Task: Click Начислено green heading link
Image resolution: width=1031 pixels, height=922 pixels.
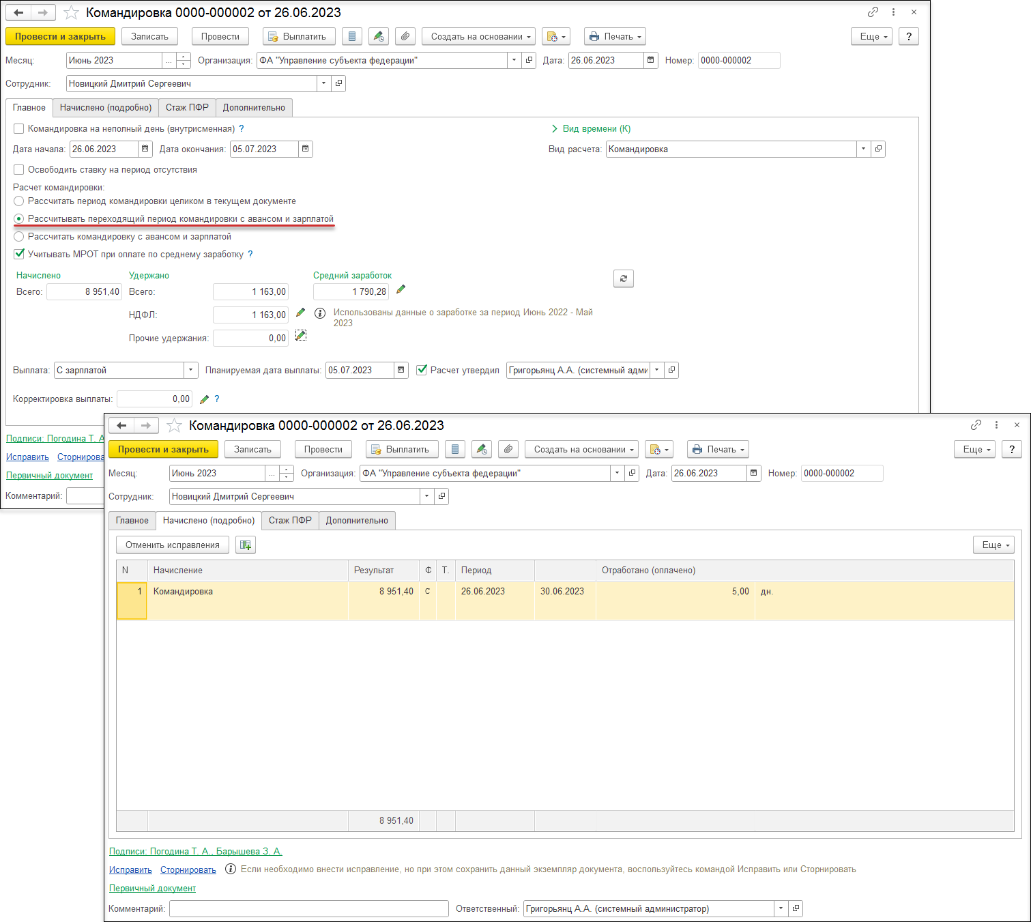Action: click(38, 275)
